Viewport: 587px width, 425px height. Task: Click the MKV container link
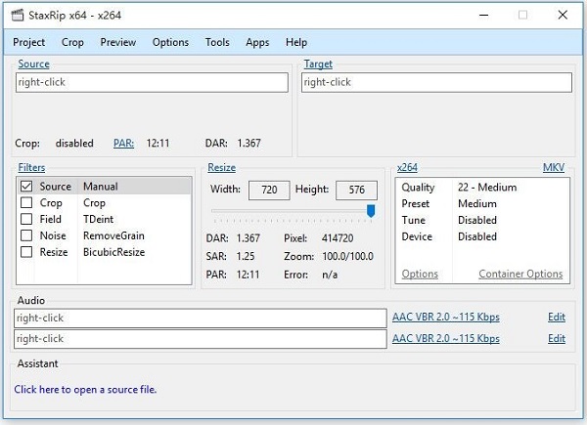(x=554, y=167)
